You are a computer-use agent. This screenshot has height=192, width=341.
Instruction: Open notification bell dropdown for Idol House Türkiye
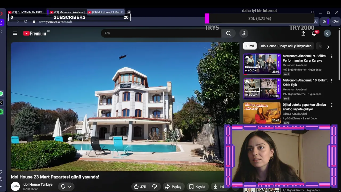[x=66, y=187]
